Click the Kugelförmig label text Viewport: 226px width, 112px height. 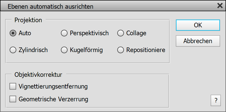tap(86, 50)
